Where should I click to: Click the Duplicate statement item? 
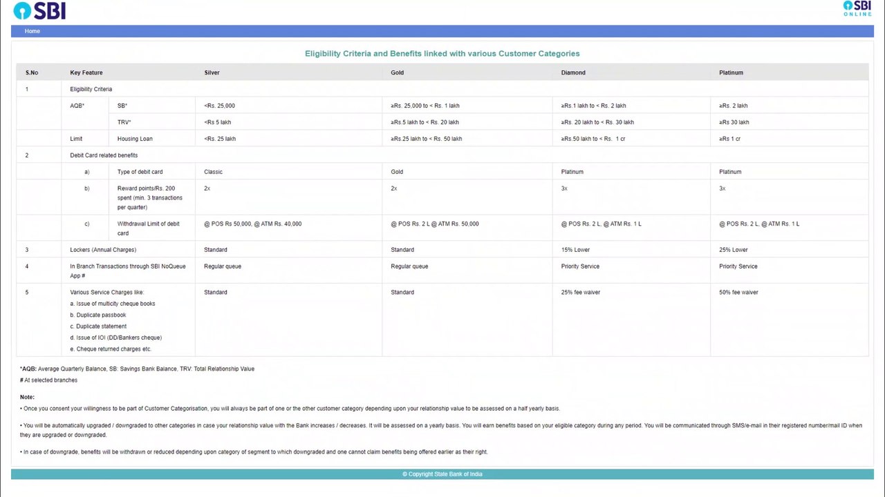pyautogui.click(x=98, y=327)
